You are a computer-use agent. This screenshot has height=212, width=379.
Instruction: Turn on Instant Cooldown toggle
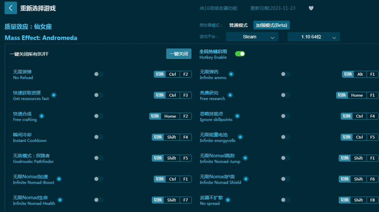click(99, 137)
